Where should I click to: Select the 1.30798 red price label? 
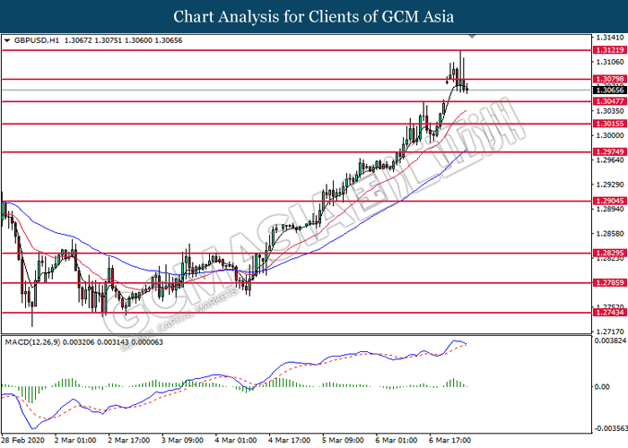coord(609,80)
